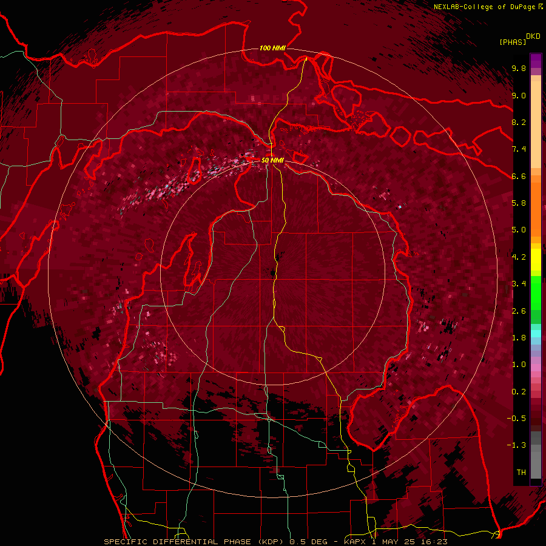
Task: Click the DKD product label above the color scale
Action: [533, 36]
